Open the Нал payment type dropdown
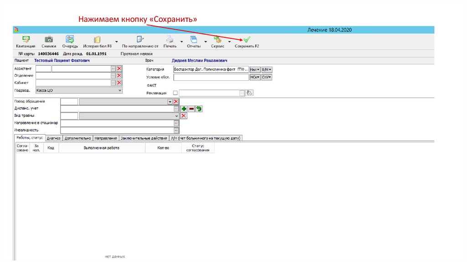Image resolution: width=467 pixels, height=262 pixels. 255,69
